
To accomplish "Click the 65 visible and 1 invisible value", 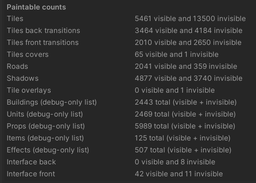I will (177, 54).
